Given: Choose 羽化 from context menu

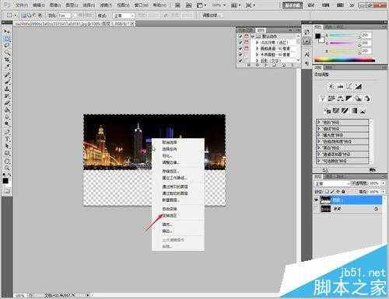Looking at the screenshot, I should point(167,156).
